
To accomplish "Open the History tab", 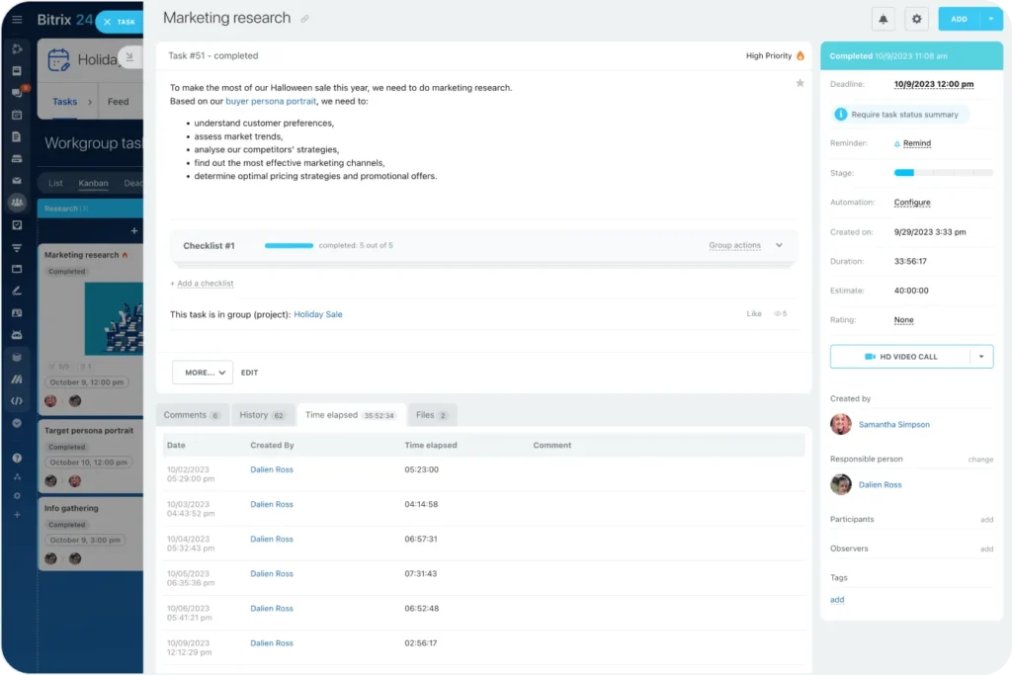I will tap(262, 415).
